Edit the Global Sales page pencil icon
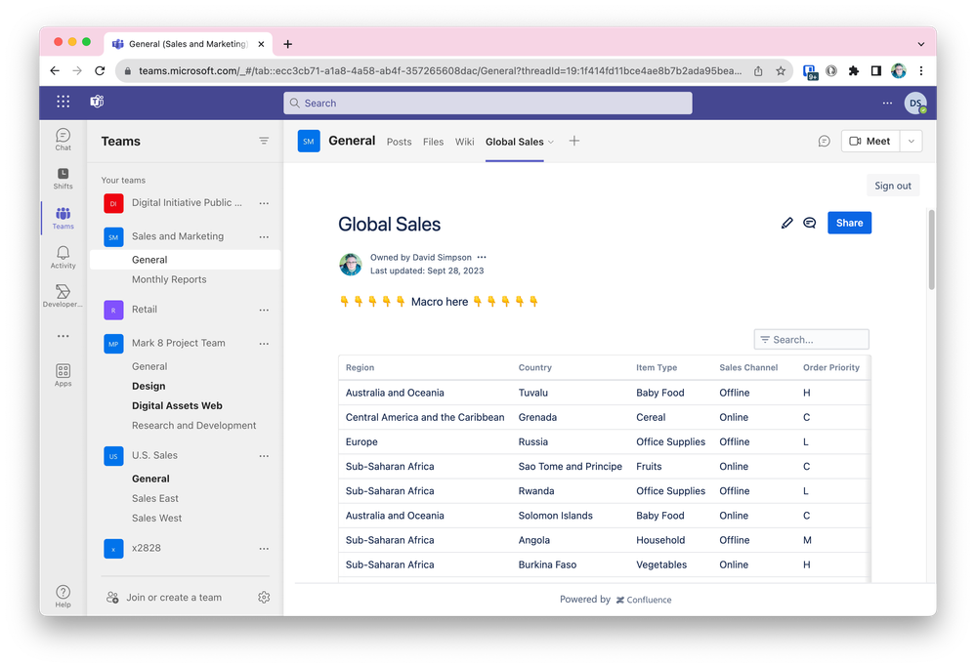Screen dimensions: 976x668 pyautogui.click(x=786, y=223)
